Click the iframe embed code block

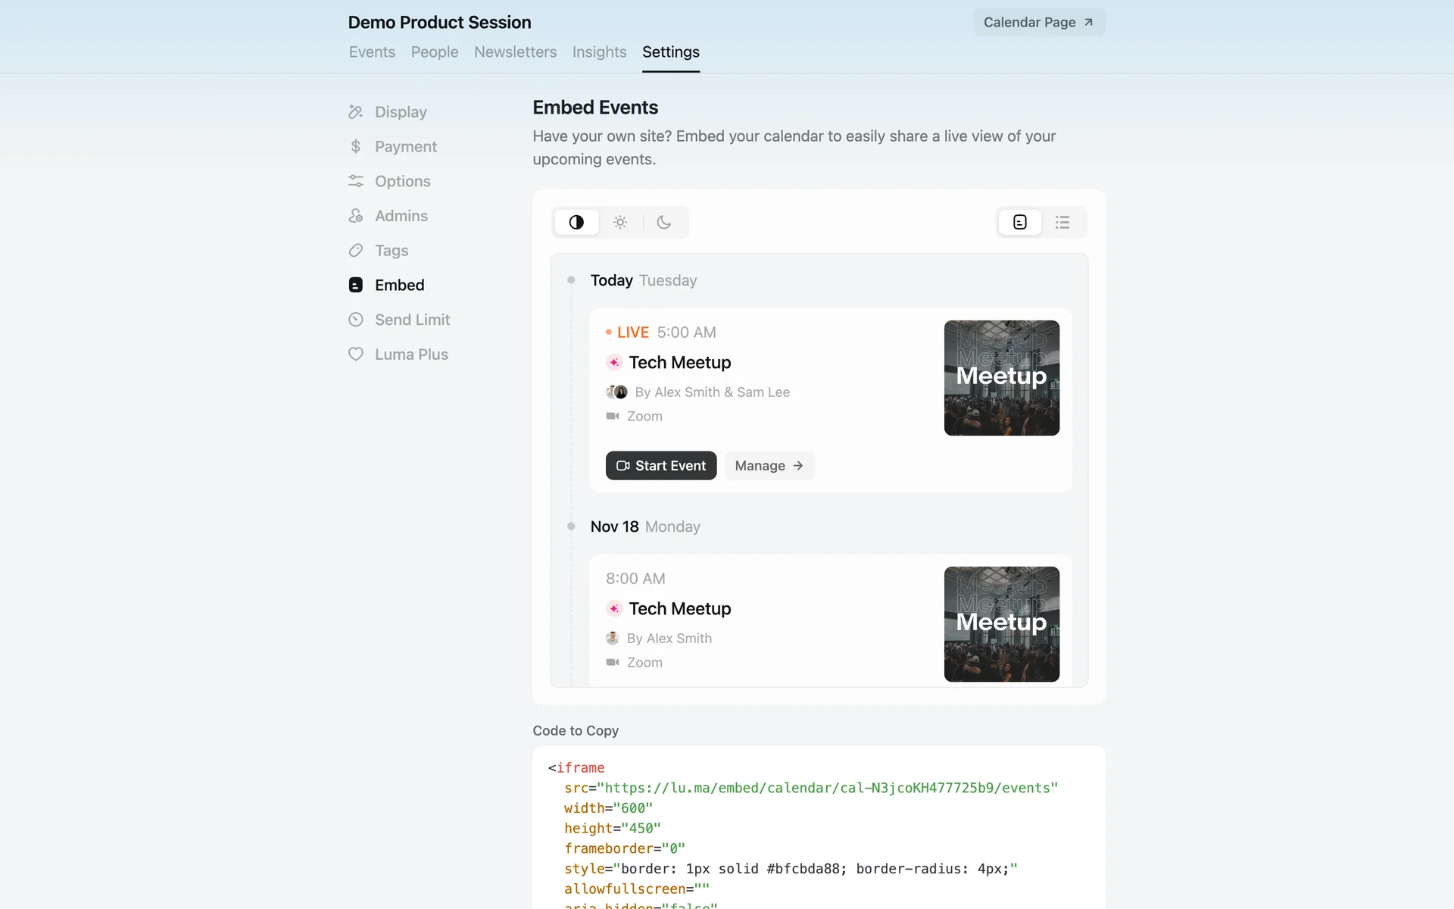(x=818, y=829)
